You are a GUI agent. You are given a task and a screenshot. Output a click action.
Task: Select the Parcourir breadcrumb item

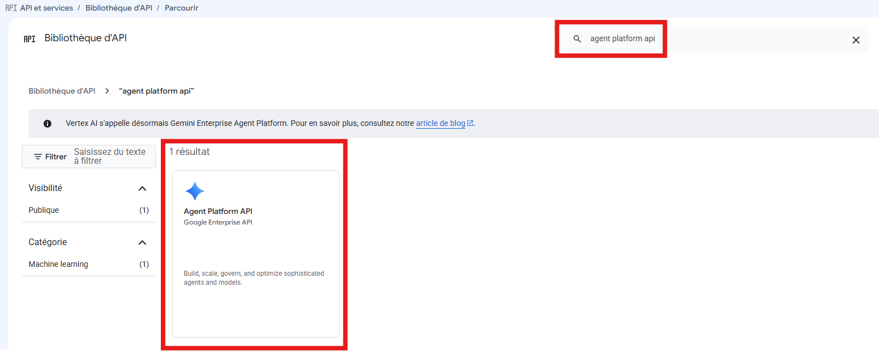pyautogui.click(x=181, y=8)
